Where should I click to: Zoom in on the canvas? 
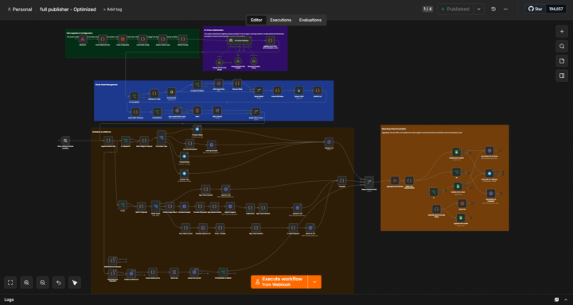pos(26,283)
